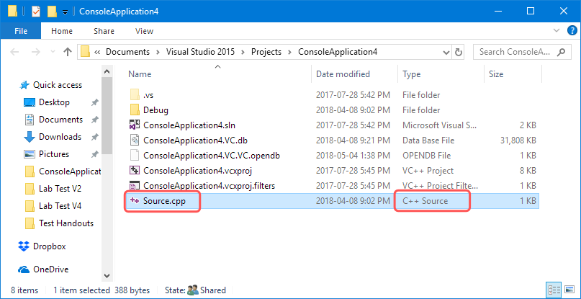Open the File menu
581x299 pixels.
point(20,31)
